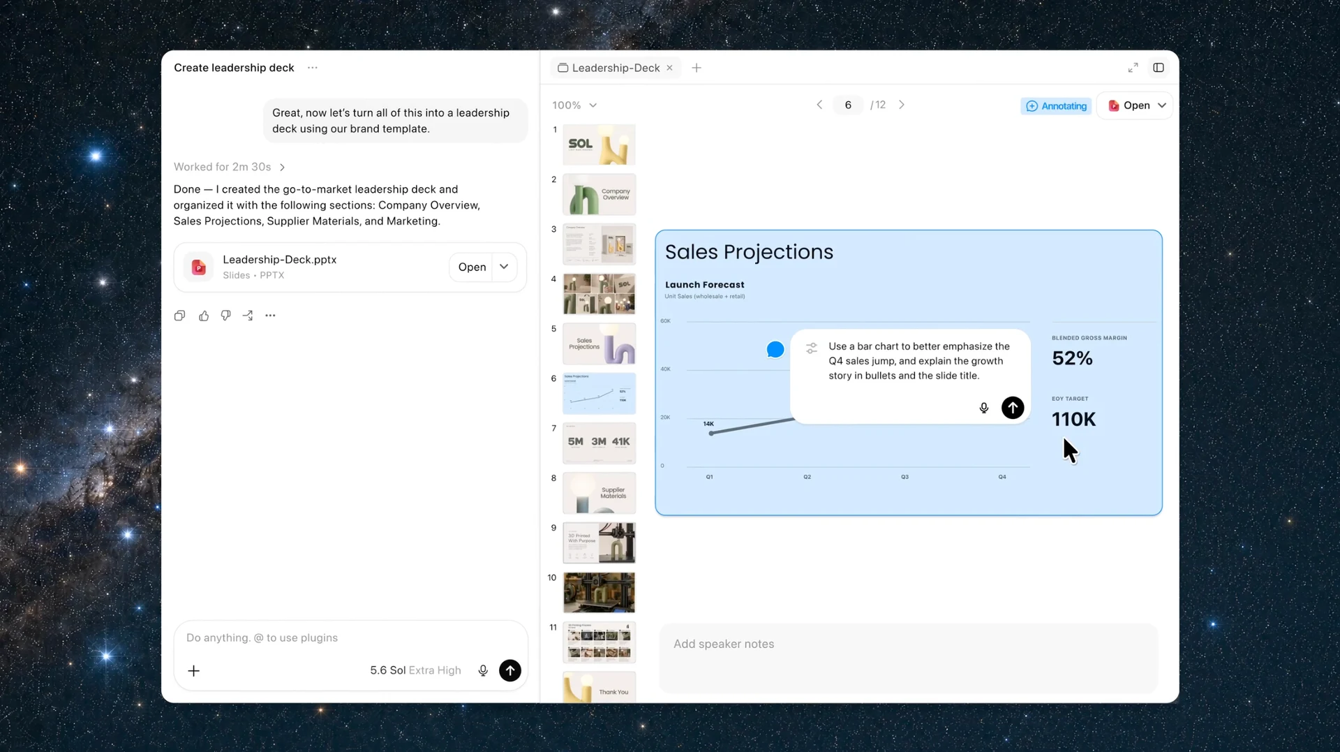Click the blue annotation marker dot

click(775, 349)
